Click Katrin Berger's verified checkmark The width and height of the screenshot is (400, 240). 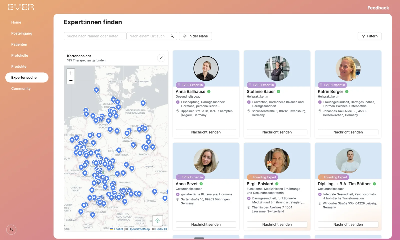(x=347, y=92)
